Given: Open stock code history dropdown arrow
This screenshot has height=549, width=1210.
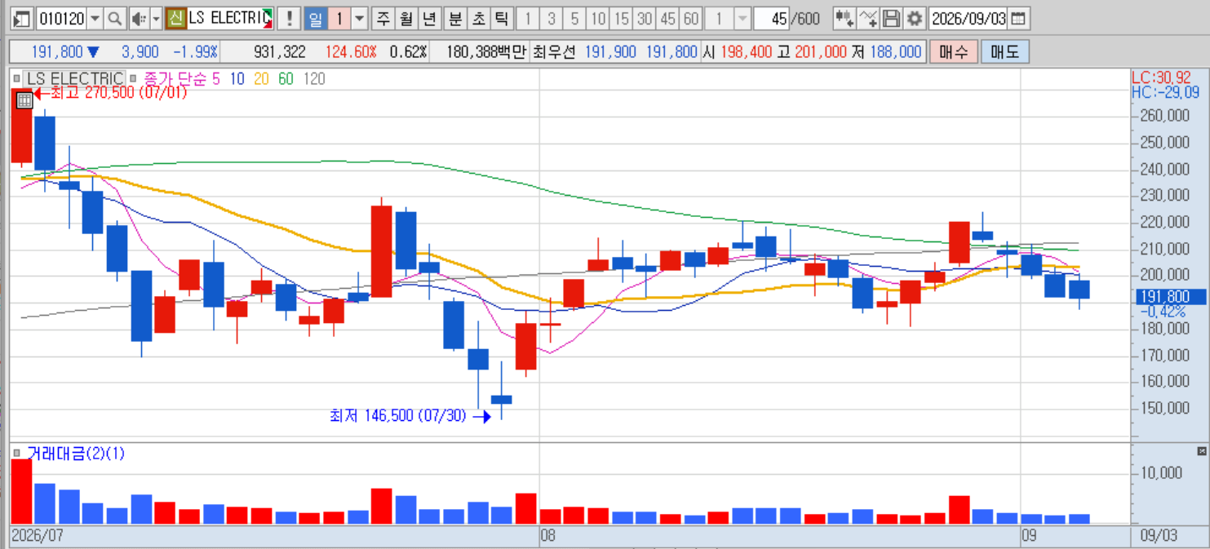Looking at the screenshot, I should pos(95,18).
